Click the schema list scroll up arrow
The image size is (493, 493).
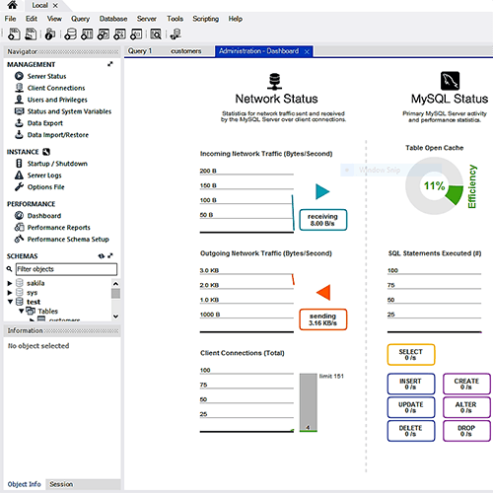[x=115, y=283]
